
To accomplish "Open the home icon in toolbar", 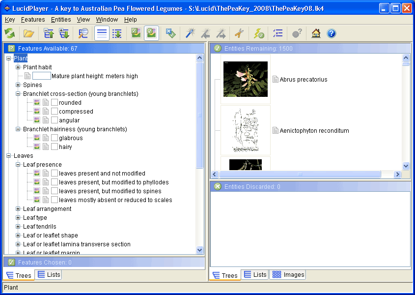I will pos(316,33).
